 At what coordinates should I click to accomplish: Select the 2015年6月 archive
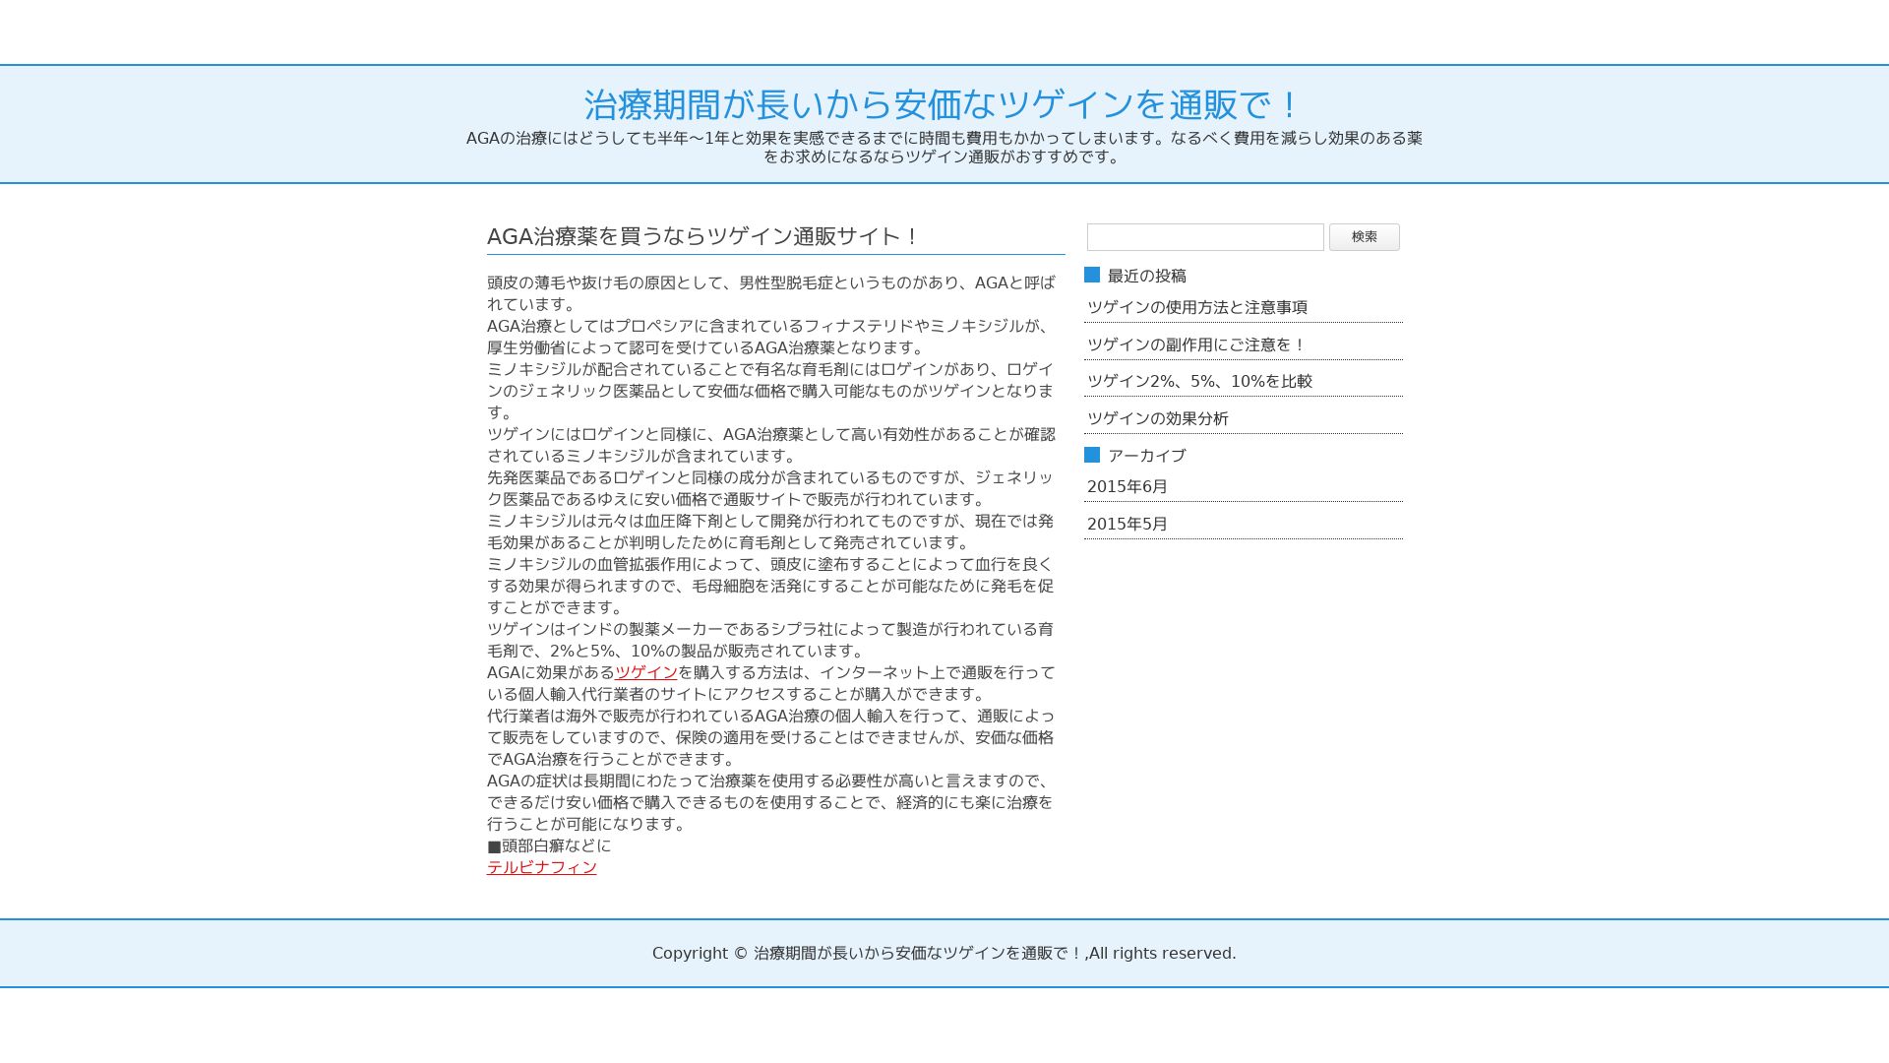coord(1127,486)
